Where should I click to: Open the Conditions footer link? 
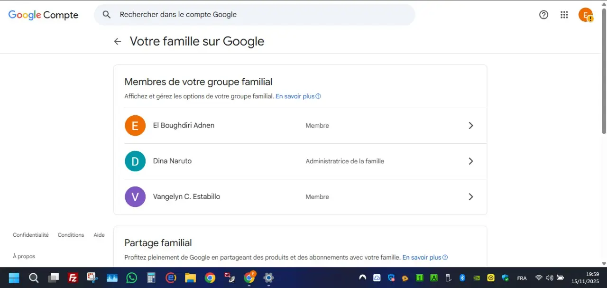click(71, 235)
